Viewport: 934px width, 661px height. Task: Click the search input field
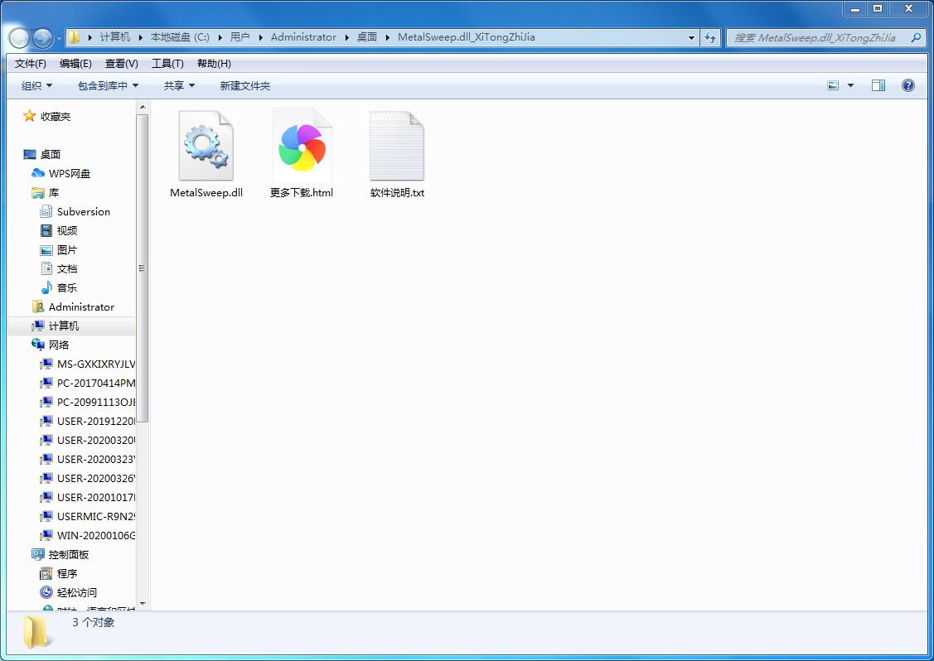818,37
